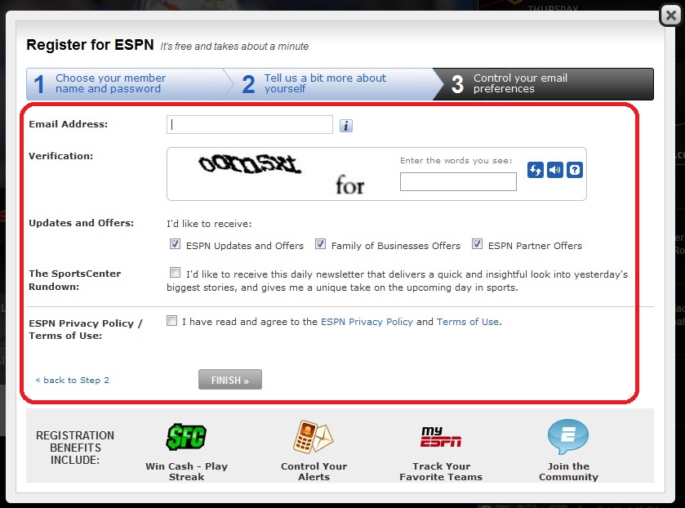The height and width of the screenshot is (508, 685).
Task: Click the FINISH button
Action: coord(229,379)
